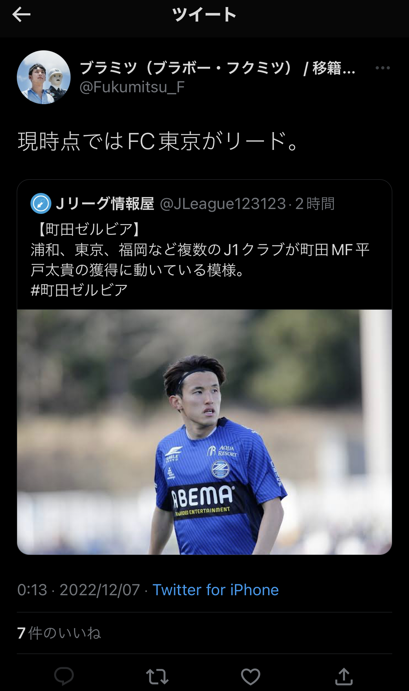Tap the back arrow icon

point(21,15)
